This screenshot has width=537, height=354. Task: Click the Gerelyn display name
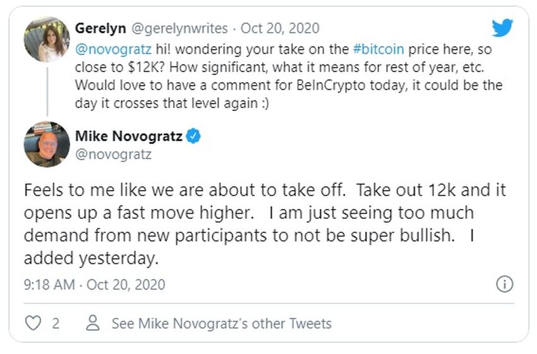pyautogui.click(x=100, y=28)
